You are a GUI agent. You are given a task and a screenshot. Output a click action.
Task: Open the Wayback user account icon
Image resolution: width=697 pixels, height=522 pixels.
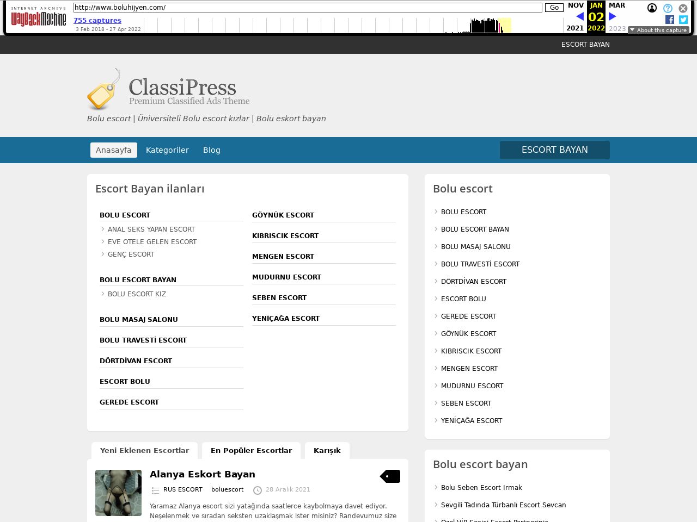pos(652,8)
